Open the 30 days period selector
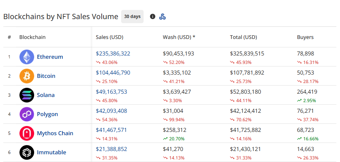340x162 pixels. point(132,17)
